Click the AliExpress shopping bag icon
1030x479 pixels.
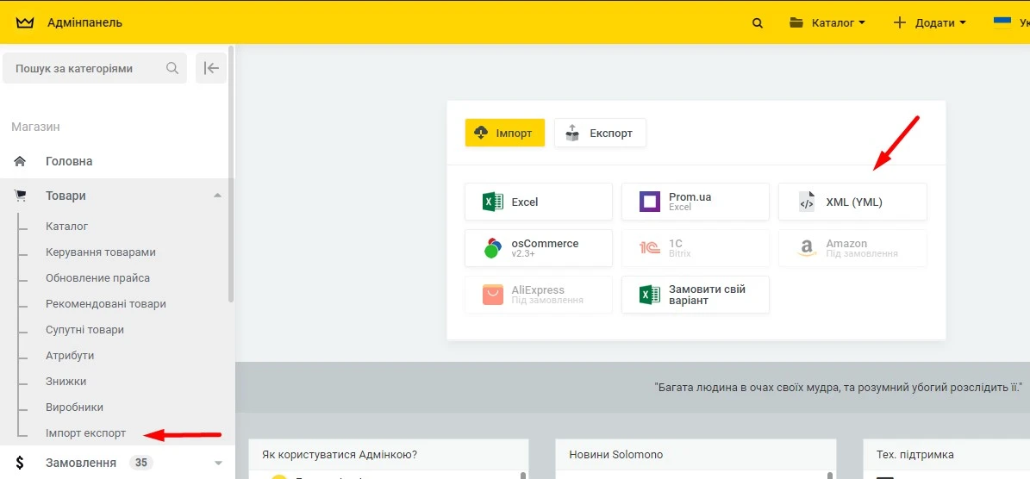(493, 295)
